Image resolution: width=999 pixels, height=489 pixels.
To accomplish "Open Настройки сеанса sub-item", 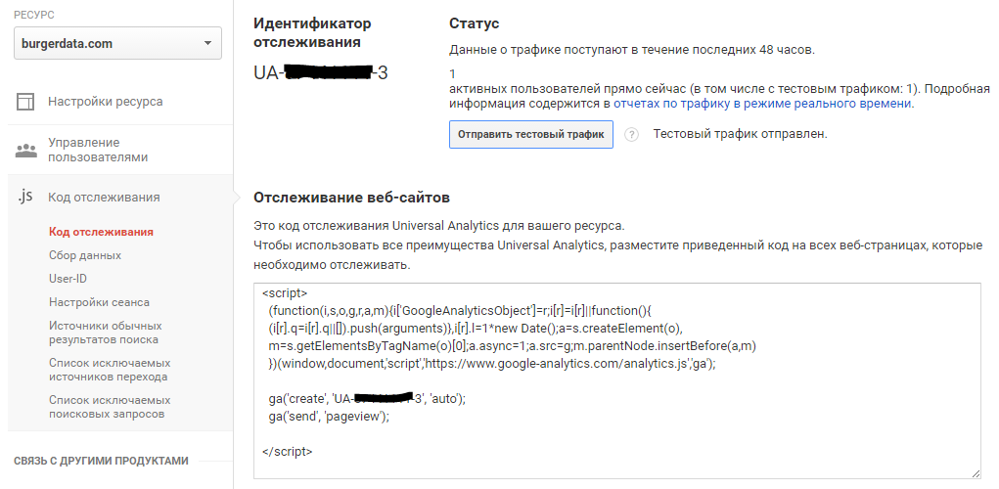I will click(x=99, y=302).
